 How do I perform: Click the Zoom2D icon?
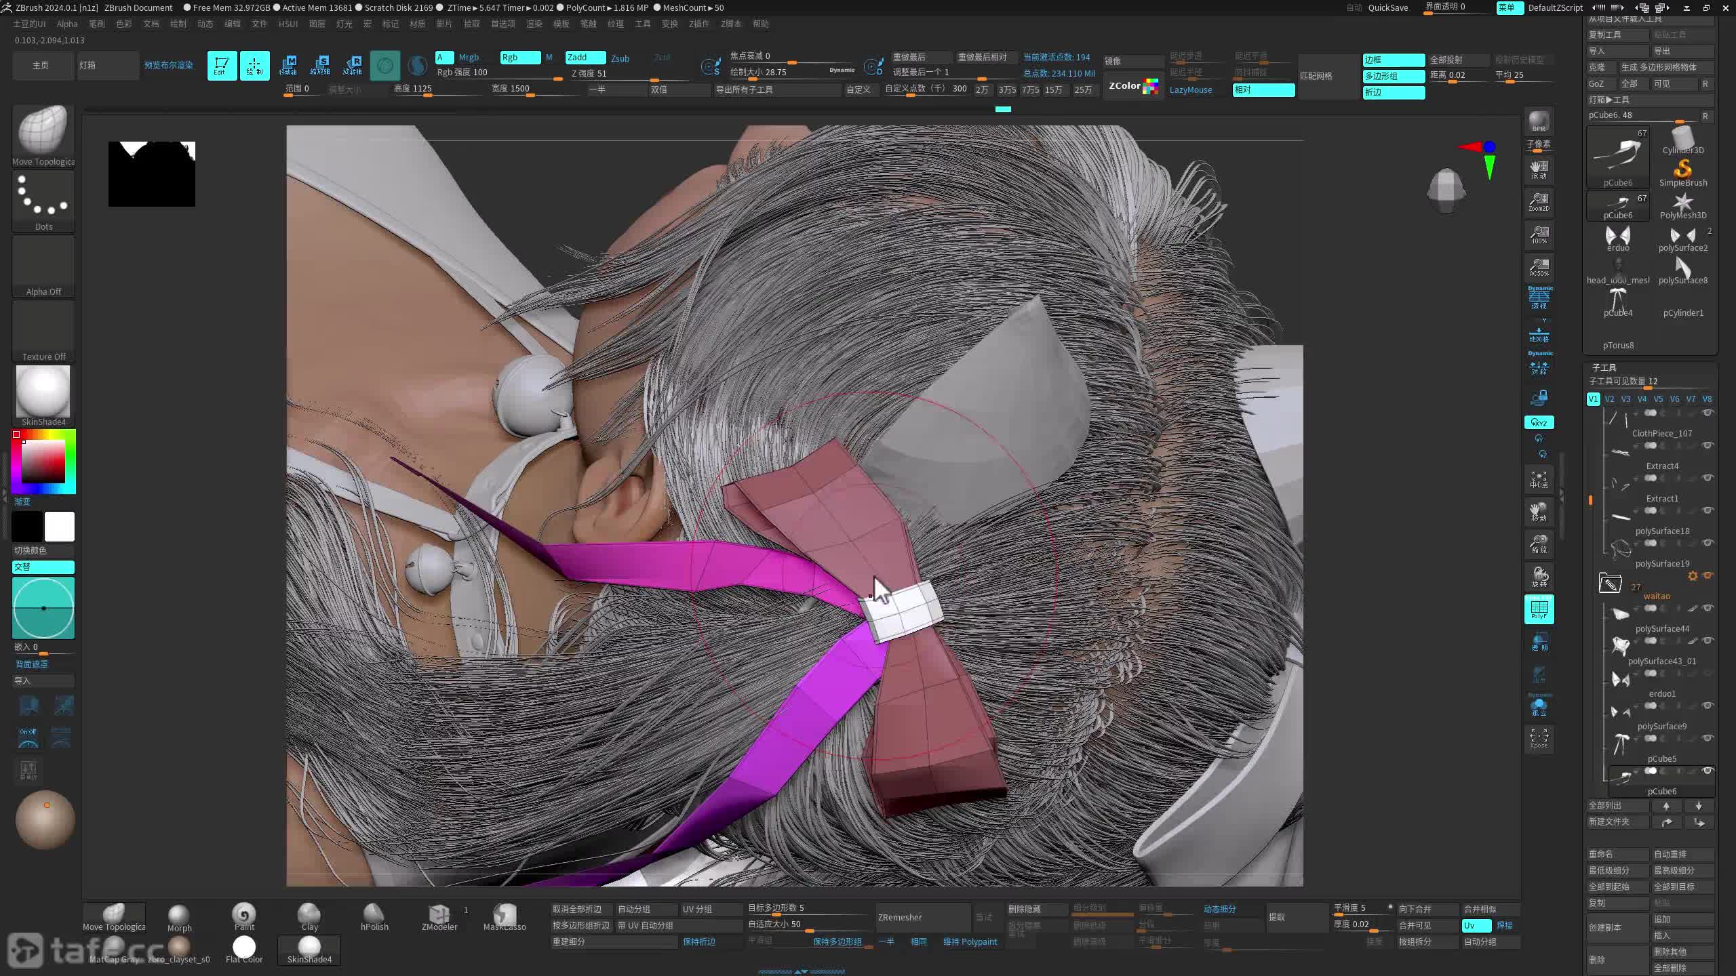pos(1539,202)
